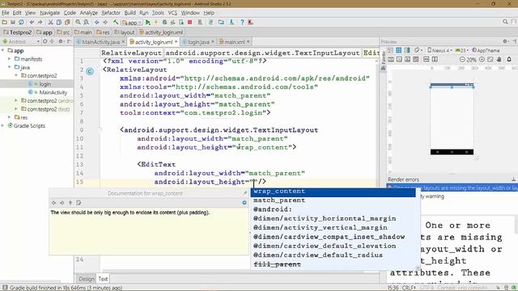The height and width of the screenshot is (291, 518).
Task: Click the layout breadcrumb in navigation bar
Action: pyautogui.click(x=125, y=32)
